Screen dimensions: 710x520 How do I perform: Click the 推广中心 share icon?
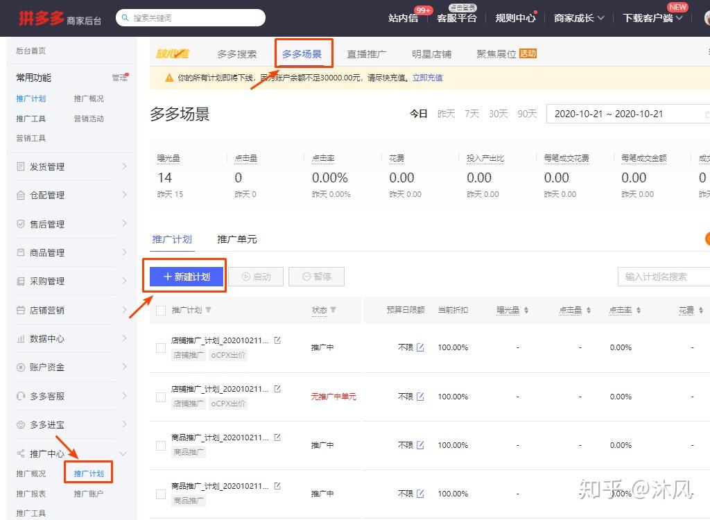coord(20,453)
